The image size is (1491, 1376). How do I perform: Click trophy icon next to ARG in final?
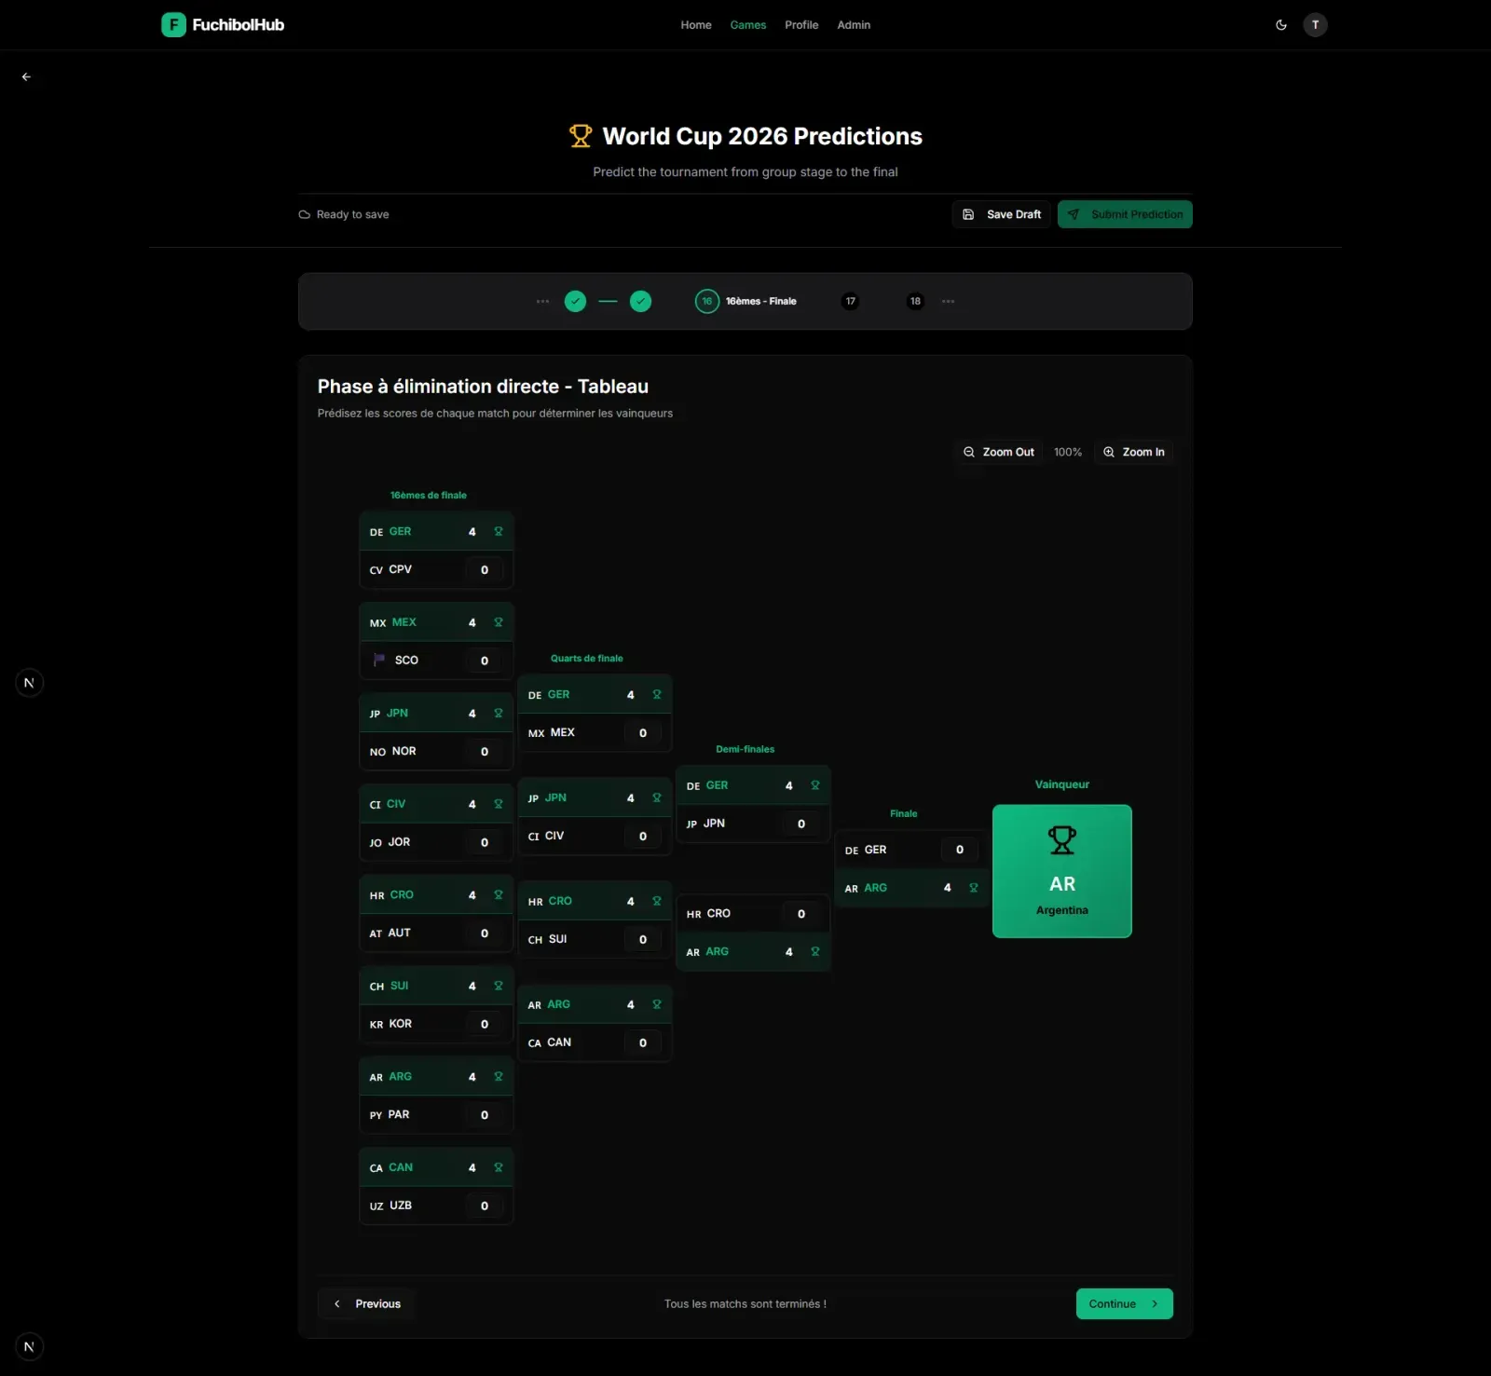tap(974, 888)
